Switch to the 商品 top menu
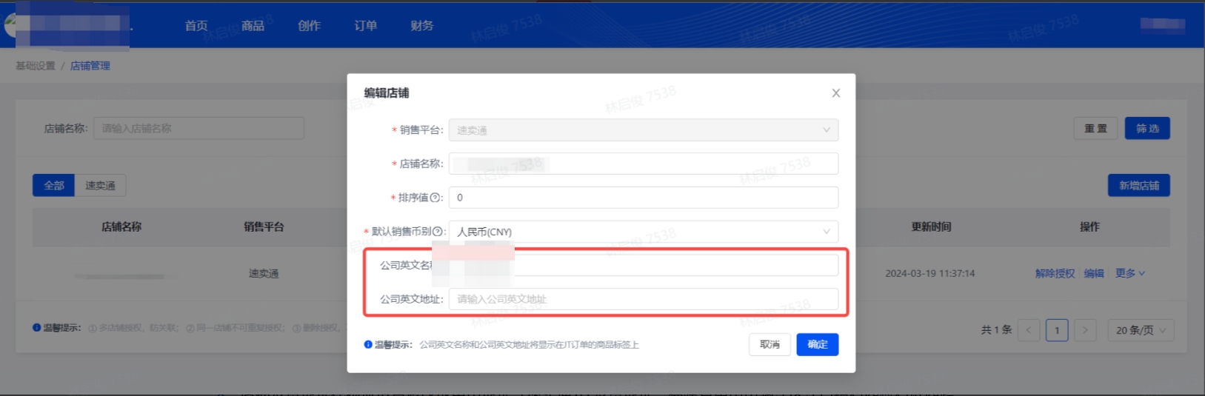Image resolution: width=1205 pixels, height=396 pixels. pos(253,26)
